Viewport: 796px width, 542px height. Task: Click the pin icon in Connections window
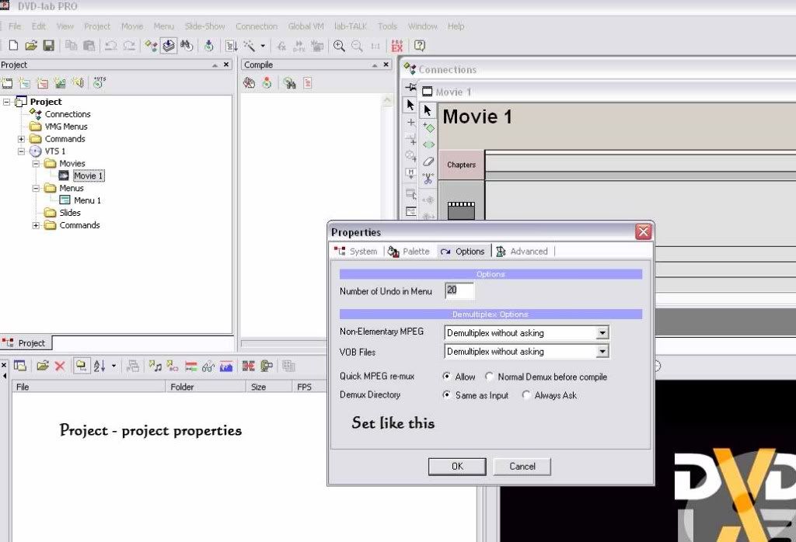click(x=410, y=87)
